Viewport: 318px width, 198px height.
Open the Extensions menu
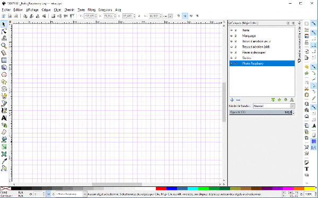click(x=105, y=10)
